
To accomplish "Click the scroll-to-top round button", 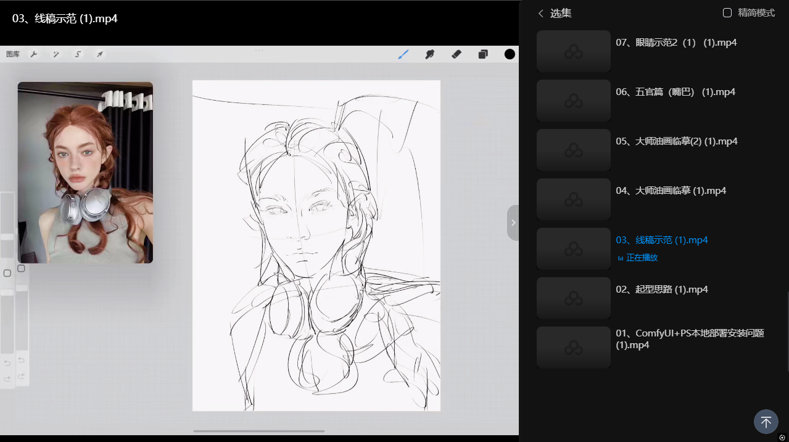I will pos(766,422).
